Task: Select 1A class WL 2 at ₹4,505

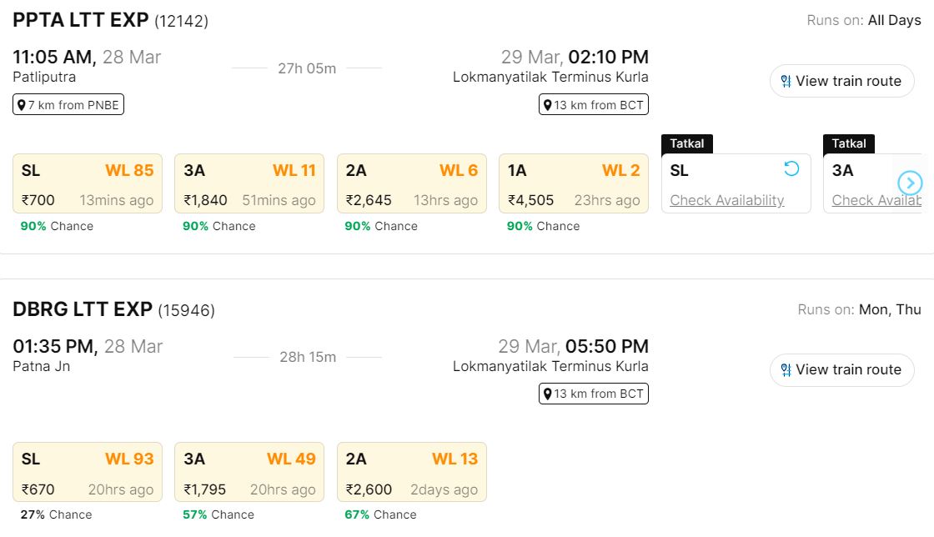Action: click(573, 183)
